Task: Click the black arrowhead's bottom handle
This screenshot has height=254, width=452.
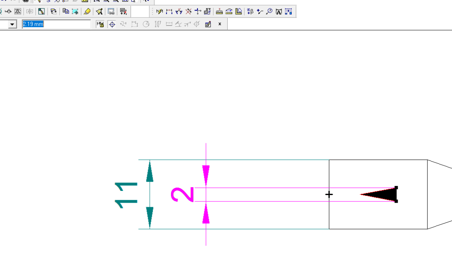Action: [x=396, y=201]
